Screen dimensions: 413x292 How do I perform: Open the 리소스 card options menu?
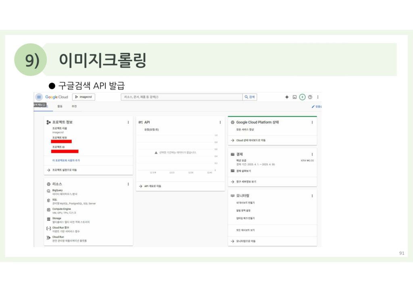tap(128, 184)
